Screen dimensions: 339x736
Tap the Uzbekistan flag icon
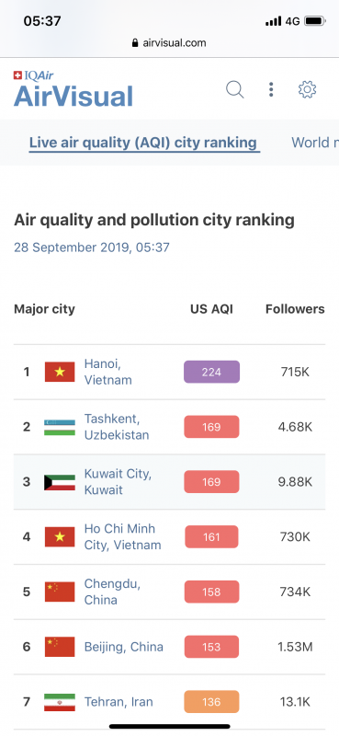60,427
